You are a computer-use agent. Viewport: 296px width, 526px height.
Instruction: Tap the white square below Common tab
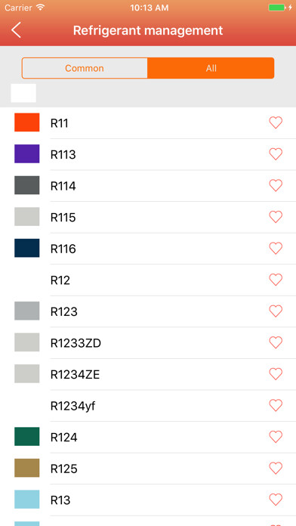pyautogui.click(x=23, y=93)
